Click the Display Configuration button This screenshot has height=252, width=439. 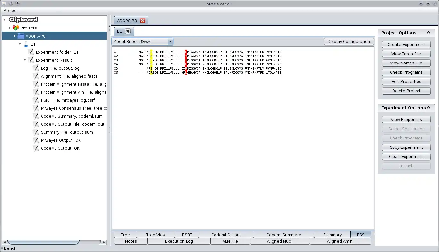(x=348, y=41)
